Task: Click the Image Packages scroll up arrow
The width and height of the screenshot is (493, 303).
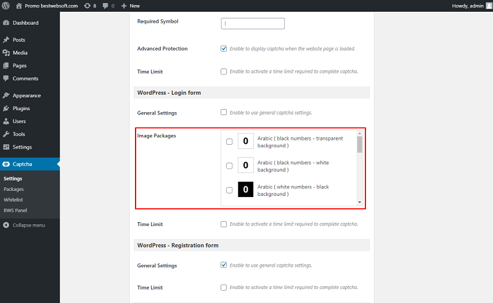Action: [360, 134]
